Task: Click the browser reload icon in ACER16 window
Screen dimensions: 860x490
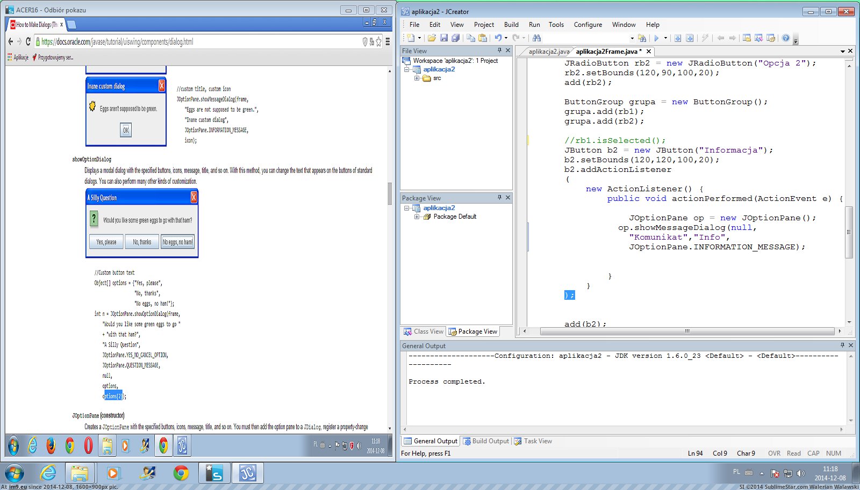Action: (x=28, y=41)
